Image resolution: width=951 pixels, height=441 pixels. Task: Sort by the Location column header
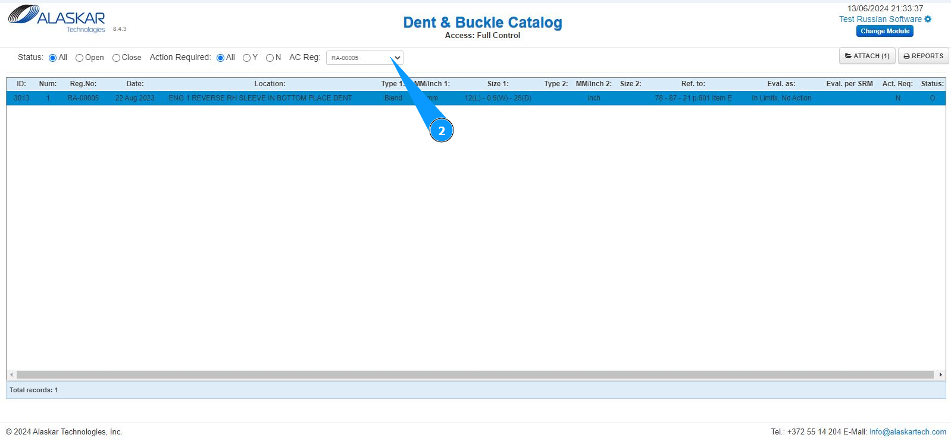[x=270, y=84]
